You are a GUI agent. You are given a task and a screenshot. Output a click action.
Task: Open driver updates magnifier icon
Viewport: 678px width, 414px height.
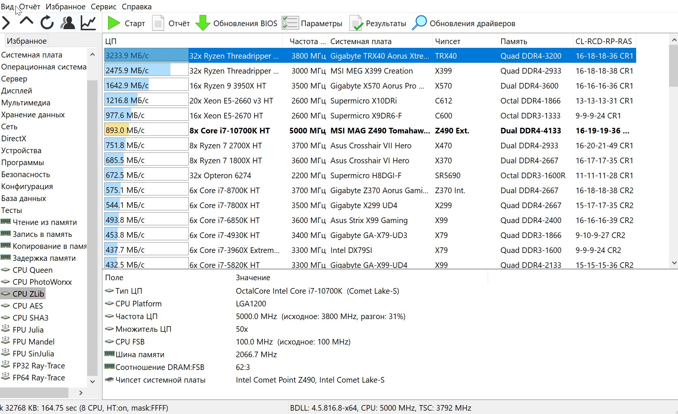[419, 23]
